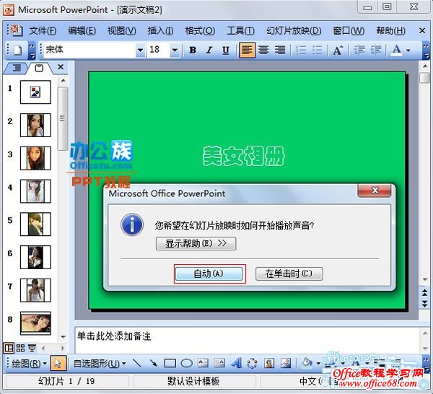Open the 自选图形(U) AutoShapes menu

click(x=100, y=364)
